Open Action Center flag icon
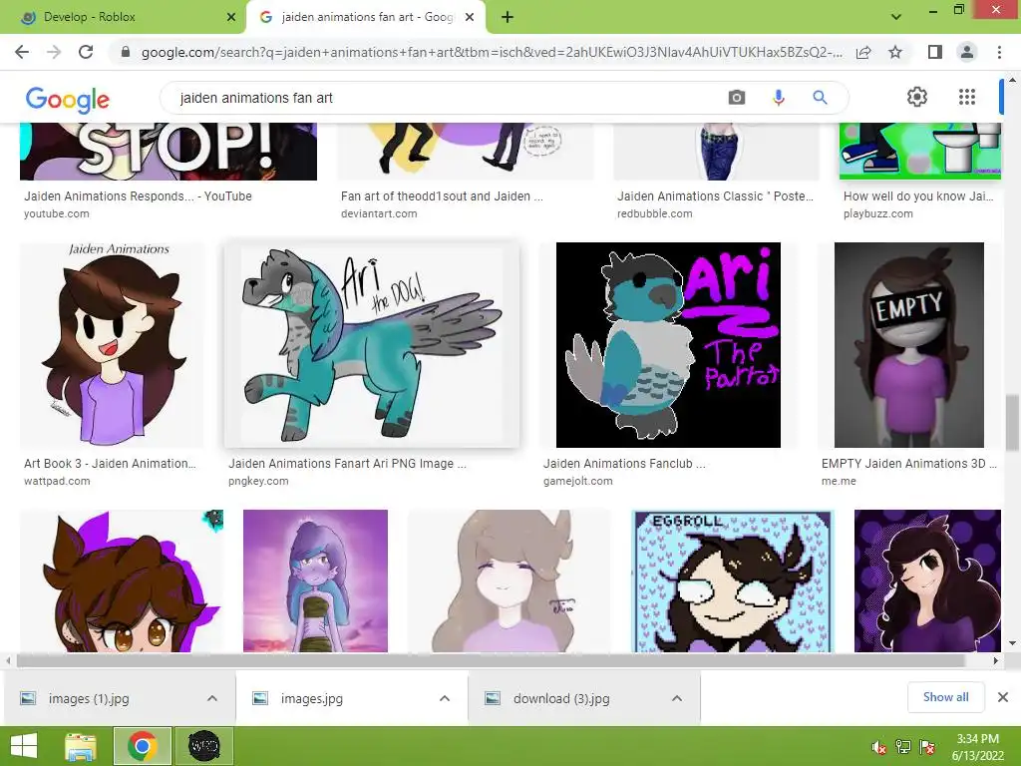 [x=927, y=747]
